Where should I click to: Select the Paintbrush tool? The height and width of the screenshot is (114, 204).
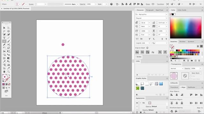9,41
